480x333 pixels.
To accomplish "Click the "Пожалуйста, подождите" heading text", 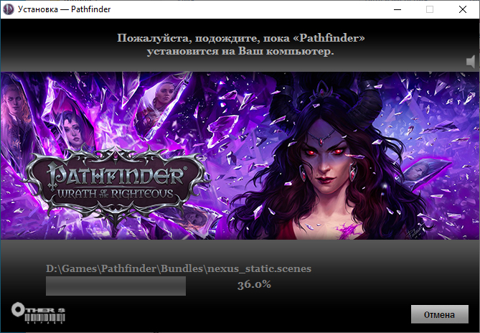I will pos(241,44).
